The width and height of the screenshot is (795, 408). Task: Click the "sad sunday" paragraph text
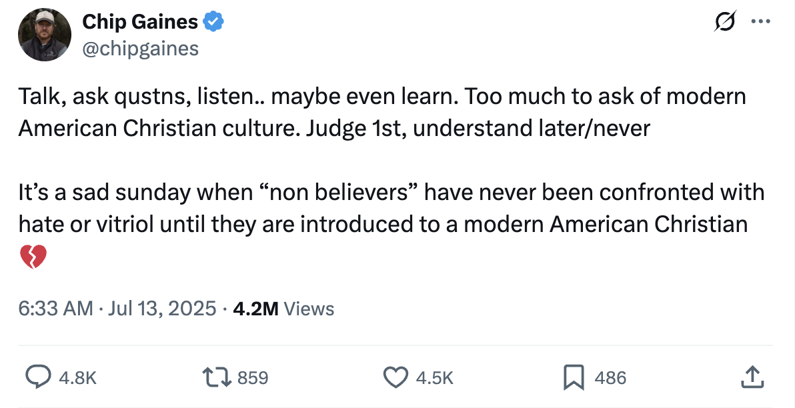pyautogui.click(x=390, y=208)
